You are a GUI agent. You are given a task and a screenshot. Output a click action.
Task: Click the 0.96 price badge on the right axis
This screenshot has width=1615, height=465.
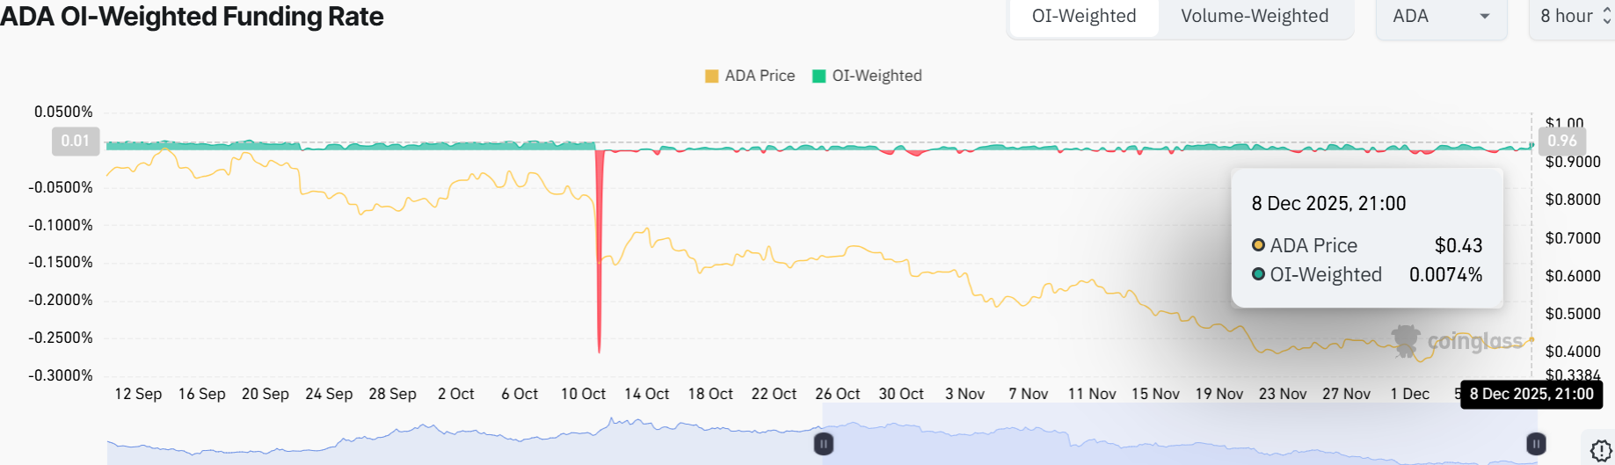[1561, 141]
